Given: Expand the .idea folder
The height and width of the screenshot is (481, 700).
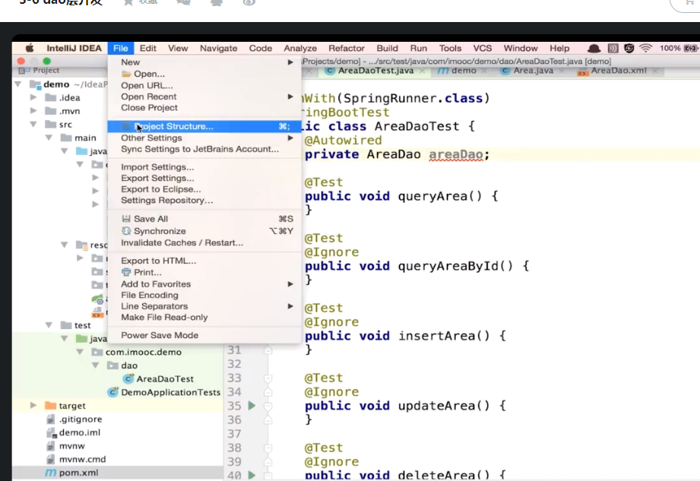Looking at the screenshot, I should coord(33,97).
